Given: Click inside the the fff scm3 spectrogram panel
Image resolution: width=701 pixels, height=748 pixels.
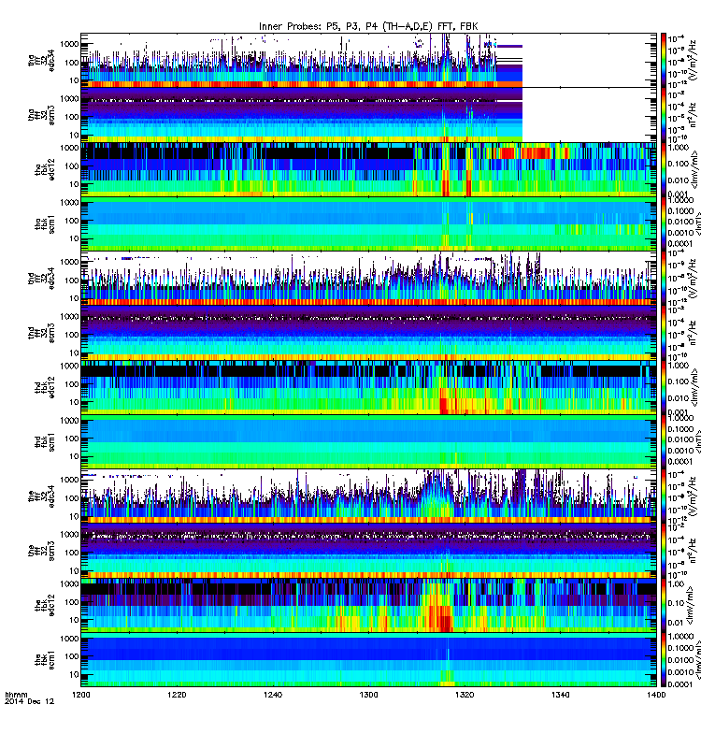Looking at the screenshot, I should click(x=368, y=551).
